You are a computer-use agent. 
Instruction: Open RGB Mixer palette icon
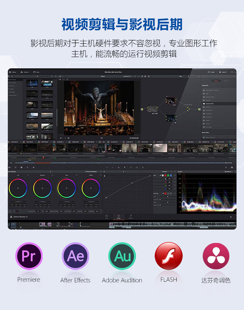(27, 167)
